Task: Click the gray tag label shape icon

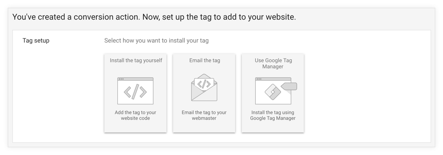Action: (289, 86)
